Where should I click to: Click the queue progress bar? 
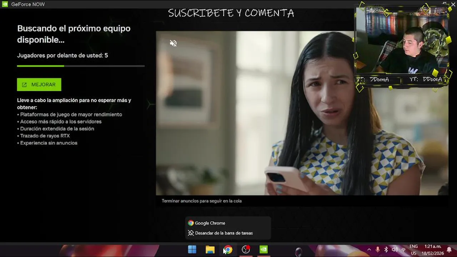(x=81, y=66)
